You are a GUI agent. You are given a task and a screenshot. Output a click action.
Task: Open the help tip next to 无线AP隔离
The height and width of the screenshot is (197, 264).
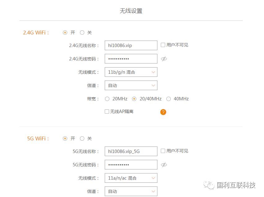click(163, 112)
